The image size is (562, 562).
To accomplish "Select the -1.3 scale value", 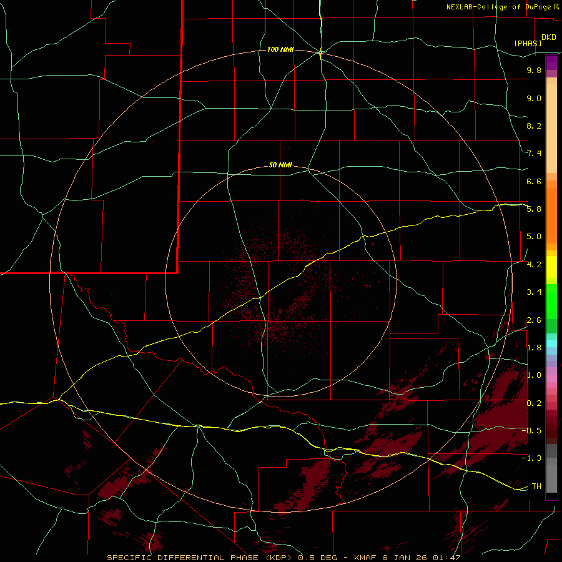I will click(531, 458).
